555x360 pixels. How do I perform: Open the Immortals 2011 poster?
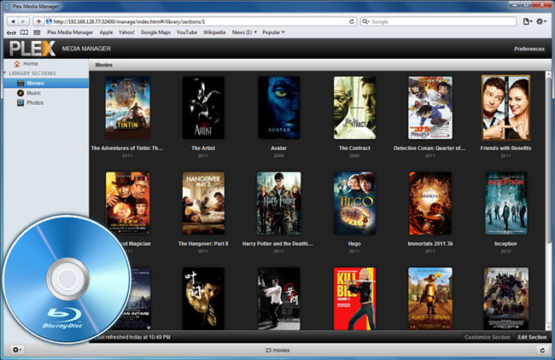(x=430, y=203)
